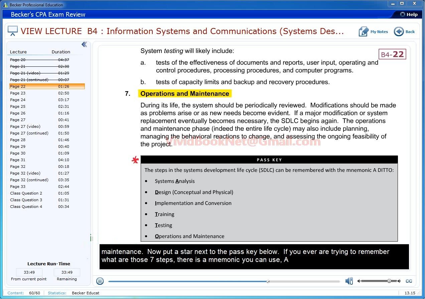Open Page 27 (continued) entry

point(47,133)
